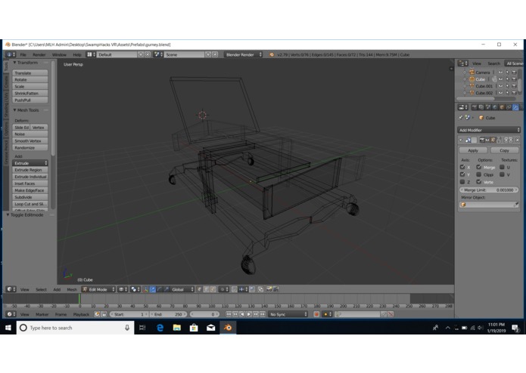
Task: Apply the Mirror modifier
Action: tap(473, 150)
